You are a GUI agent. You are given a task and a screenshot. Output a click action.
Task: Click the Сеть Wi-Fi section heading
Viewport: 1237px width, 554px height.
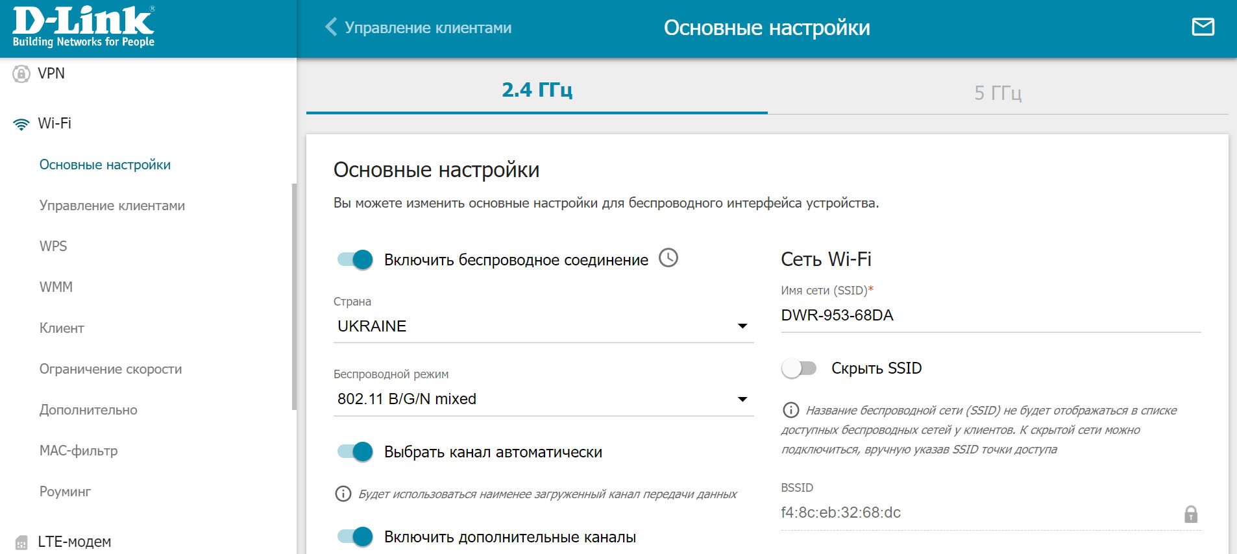[x=826, y=259]
